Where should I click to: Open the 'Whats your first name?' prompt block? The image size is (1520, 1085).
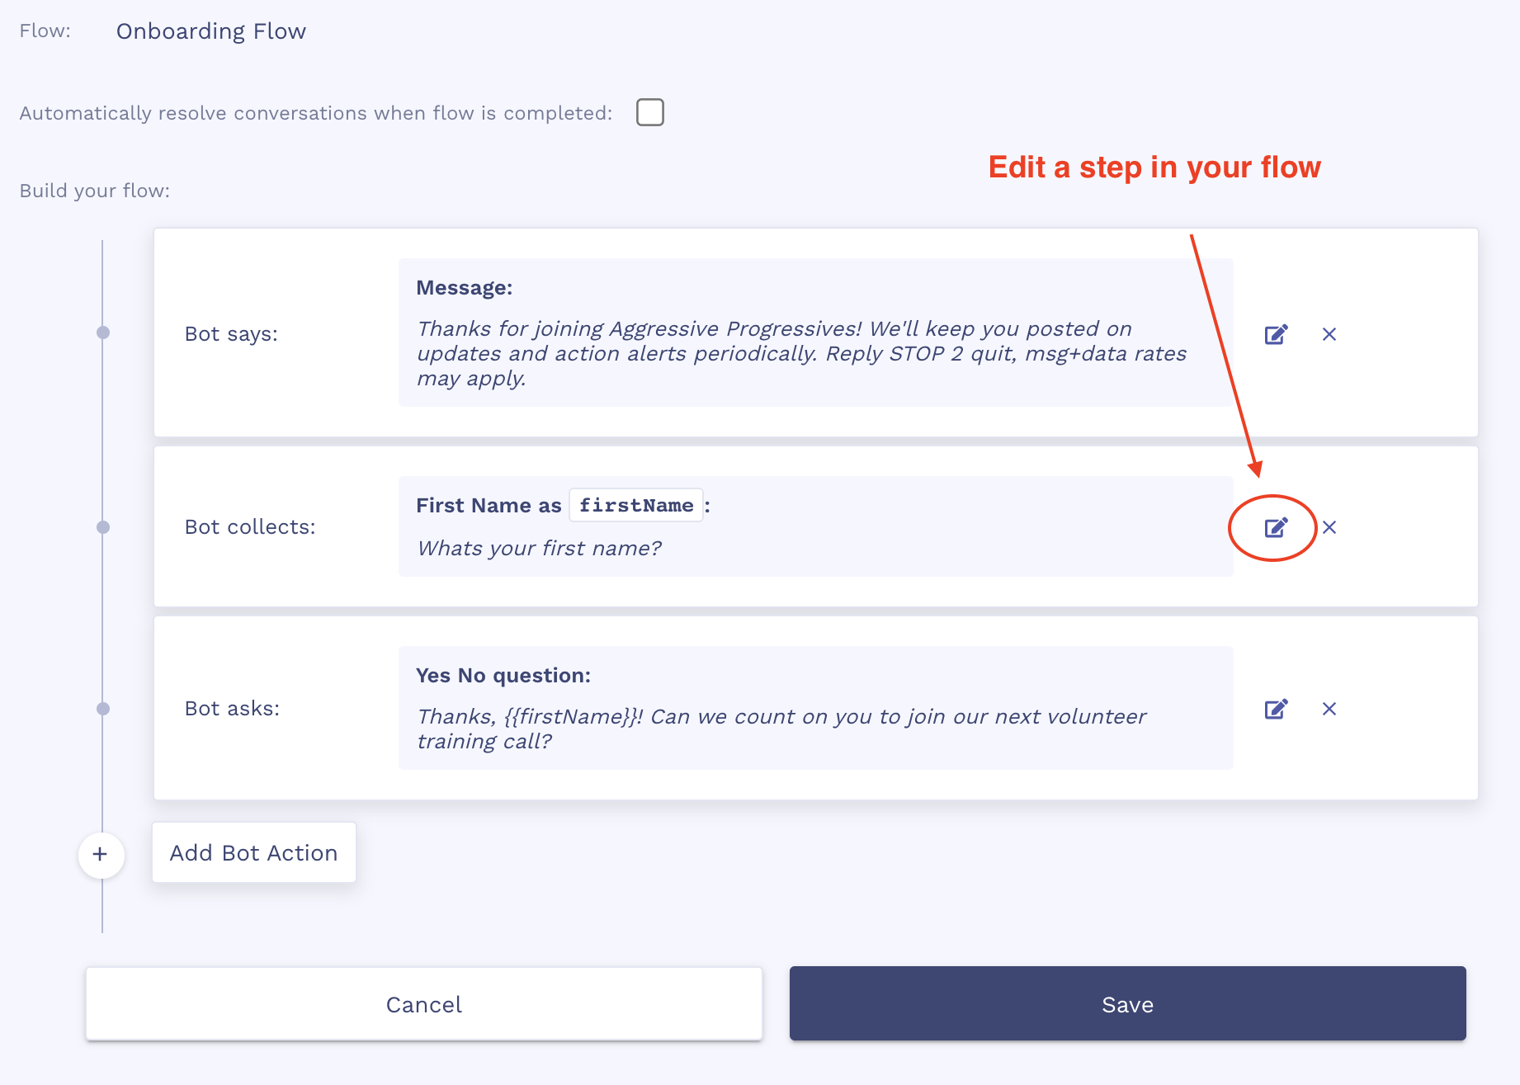point(815,526)
